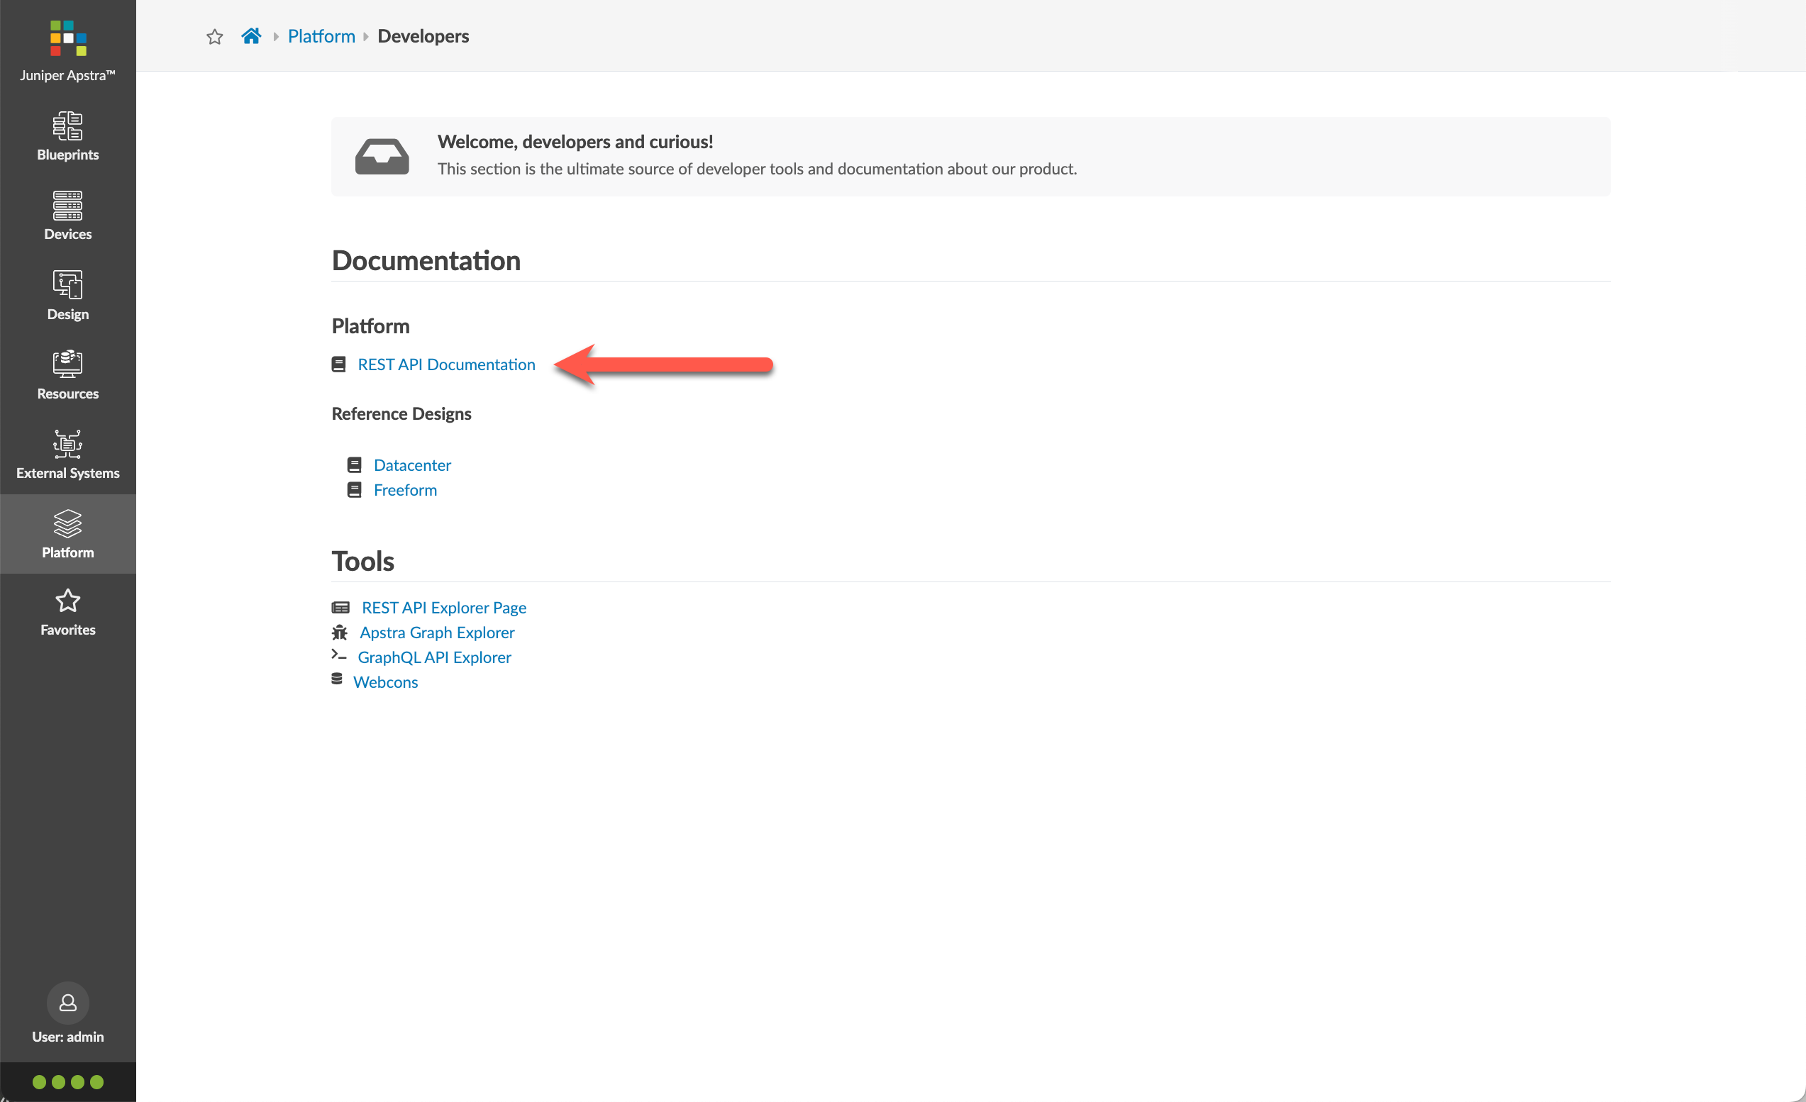This screenshot has width=1806, height=1102.
Task: Launch the Apstra Graph Explorer
Action: (436, 632)
